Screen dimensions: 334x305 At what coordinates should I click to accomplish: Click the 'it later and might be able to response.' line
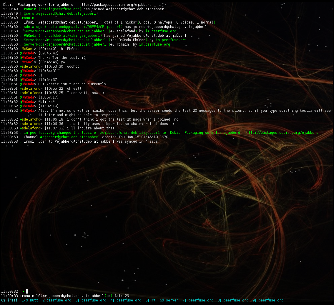click(78, 115)
